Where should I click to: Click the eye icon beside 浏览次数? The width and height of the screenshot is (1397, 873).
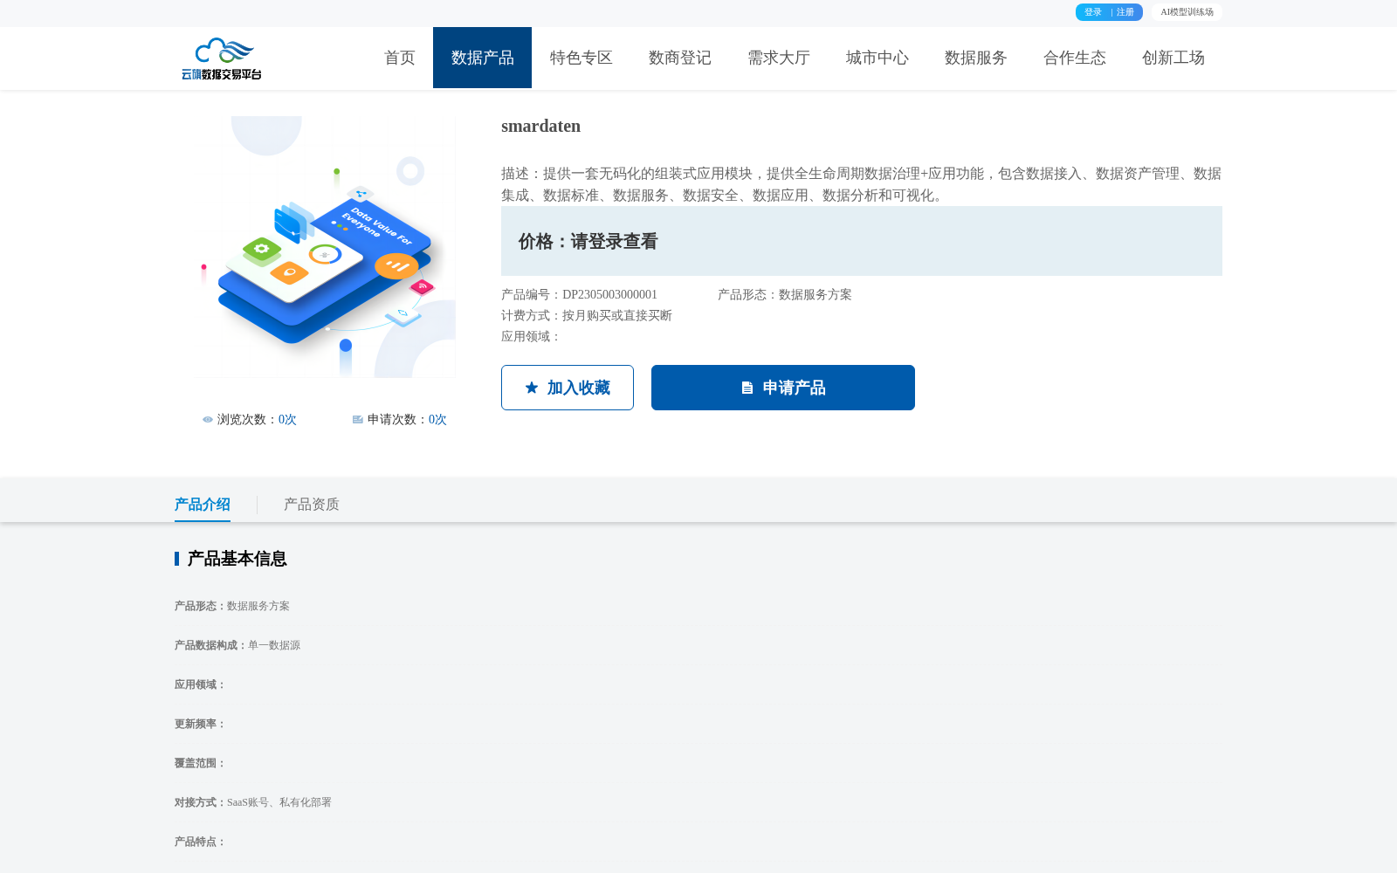(208, 420)
